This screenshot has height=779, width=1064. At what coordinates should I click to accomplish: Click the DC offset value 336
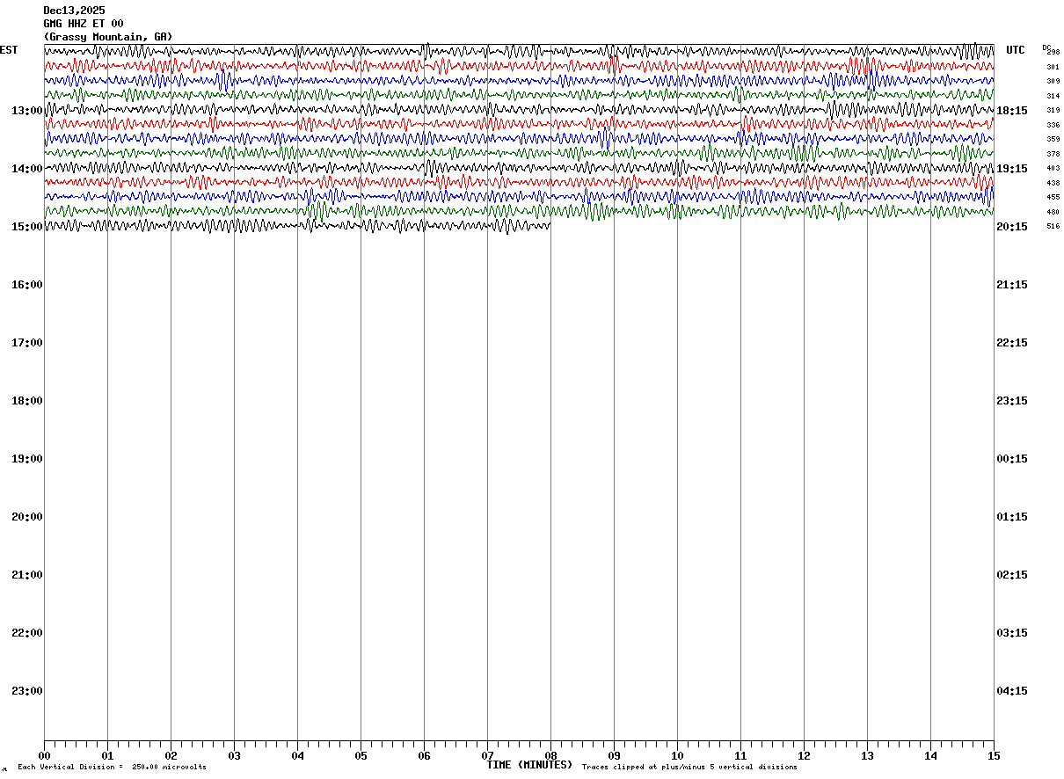pos(1053,125)
